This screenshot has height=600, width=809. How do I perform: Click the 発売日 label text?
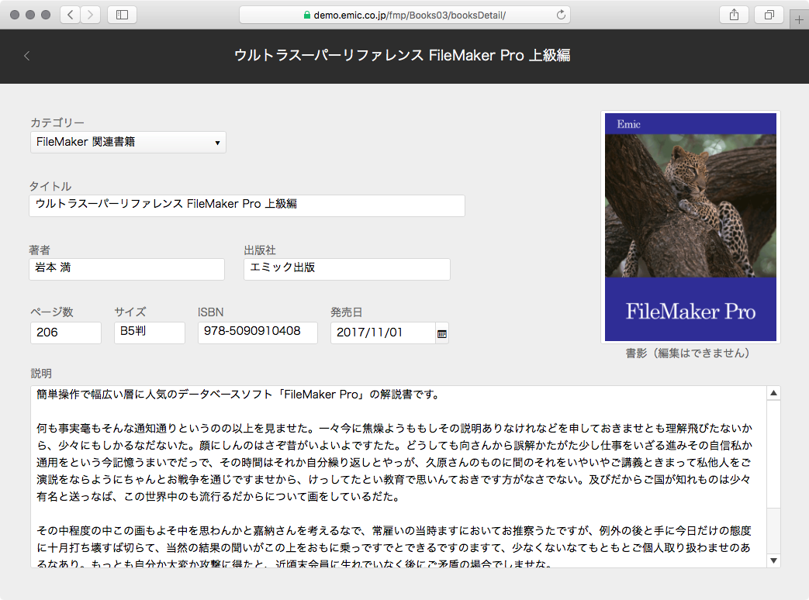346,312
